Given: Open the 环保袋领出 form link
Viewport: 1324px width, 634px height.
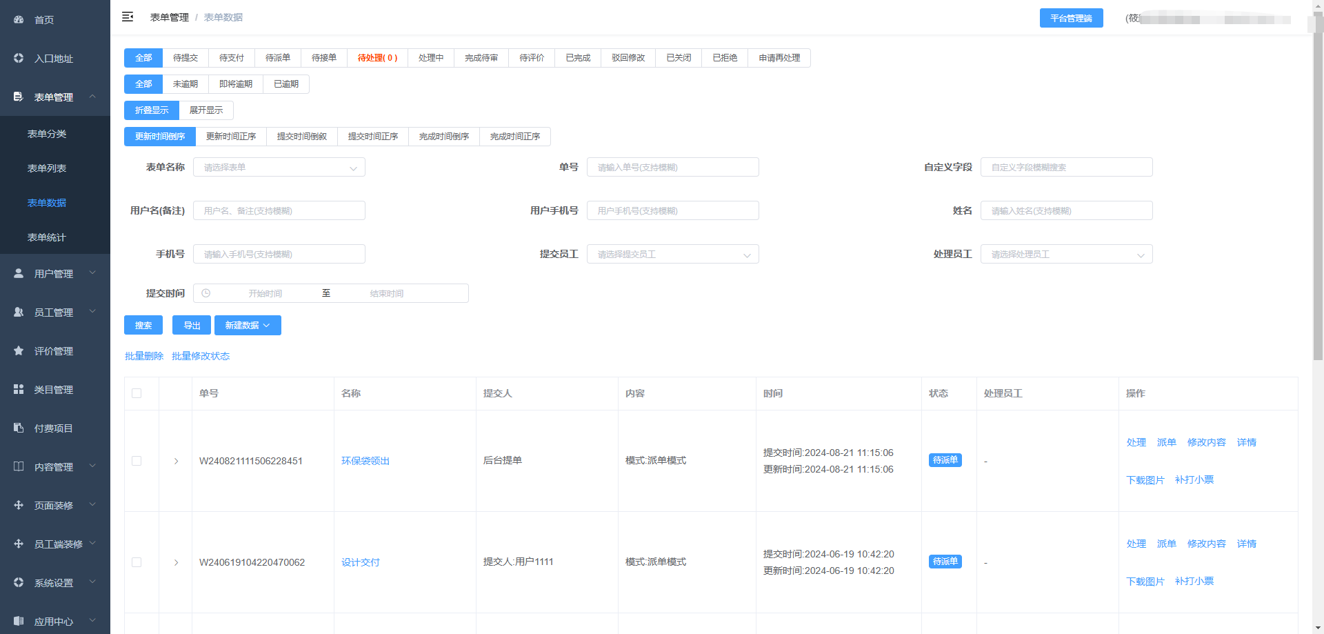Looking at the screenshot, I should pos(365,461).
